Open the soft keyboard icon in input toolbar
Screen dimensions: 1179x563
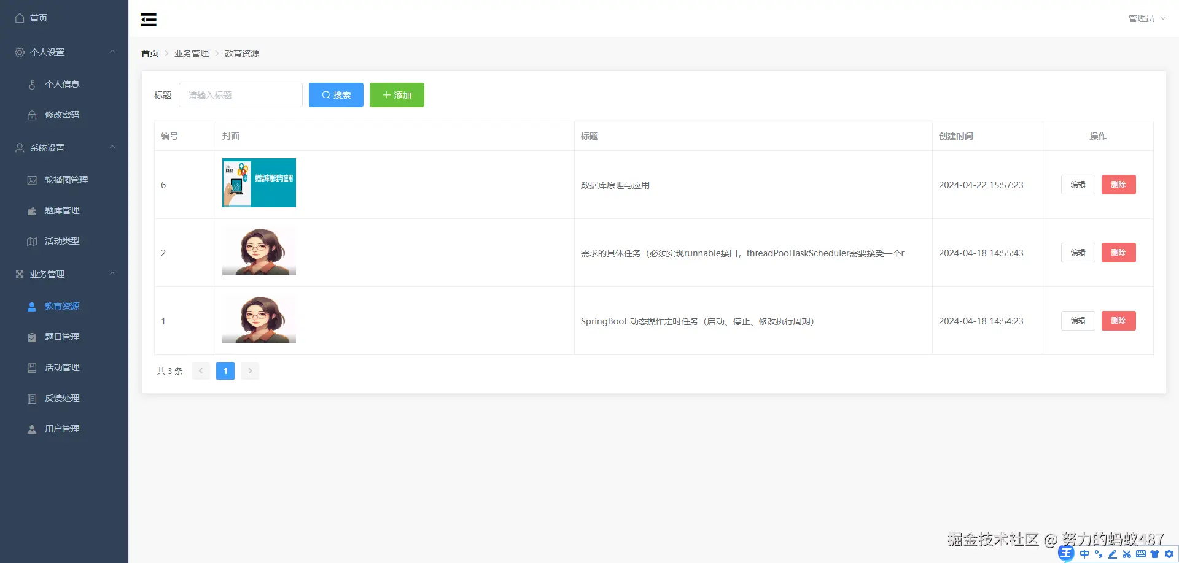[x=1141, y=554]
